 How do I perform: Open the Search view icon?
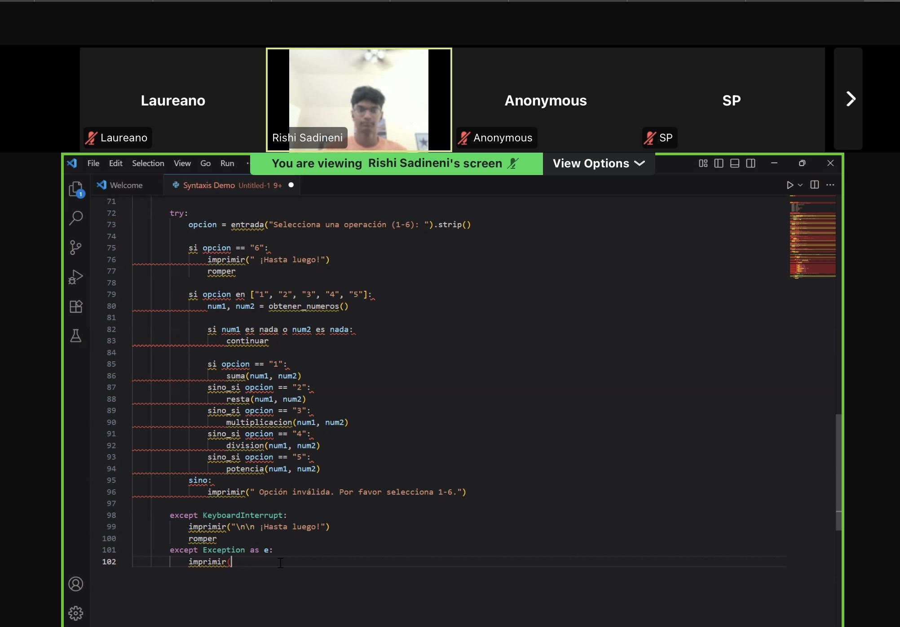pyautogui.click(x=76, y=218)
